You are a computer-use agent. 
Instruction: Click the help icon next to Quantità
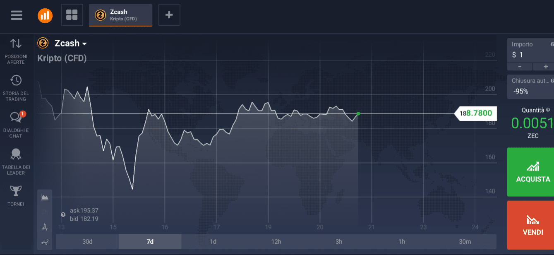[548, 110]
